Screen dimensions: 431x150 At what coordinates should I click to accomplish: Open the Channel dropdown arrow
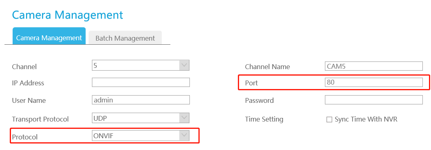click(184, 66)
